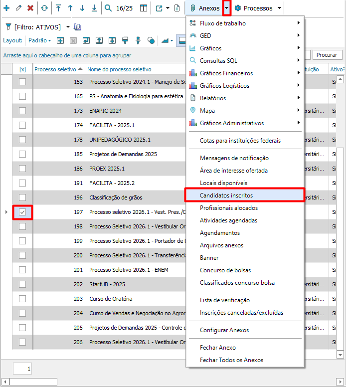
Task: Click the refresh icon in the toolbar
Action: (x=44, y=8)
